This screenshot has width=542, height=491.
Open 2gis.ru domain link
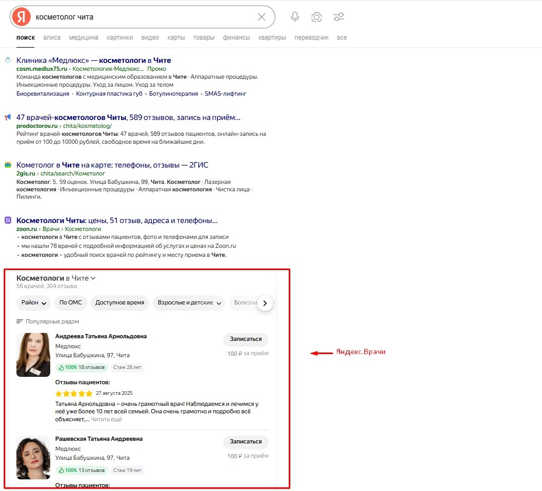pos(26,173)
